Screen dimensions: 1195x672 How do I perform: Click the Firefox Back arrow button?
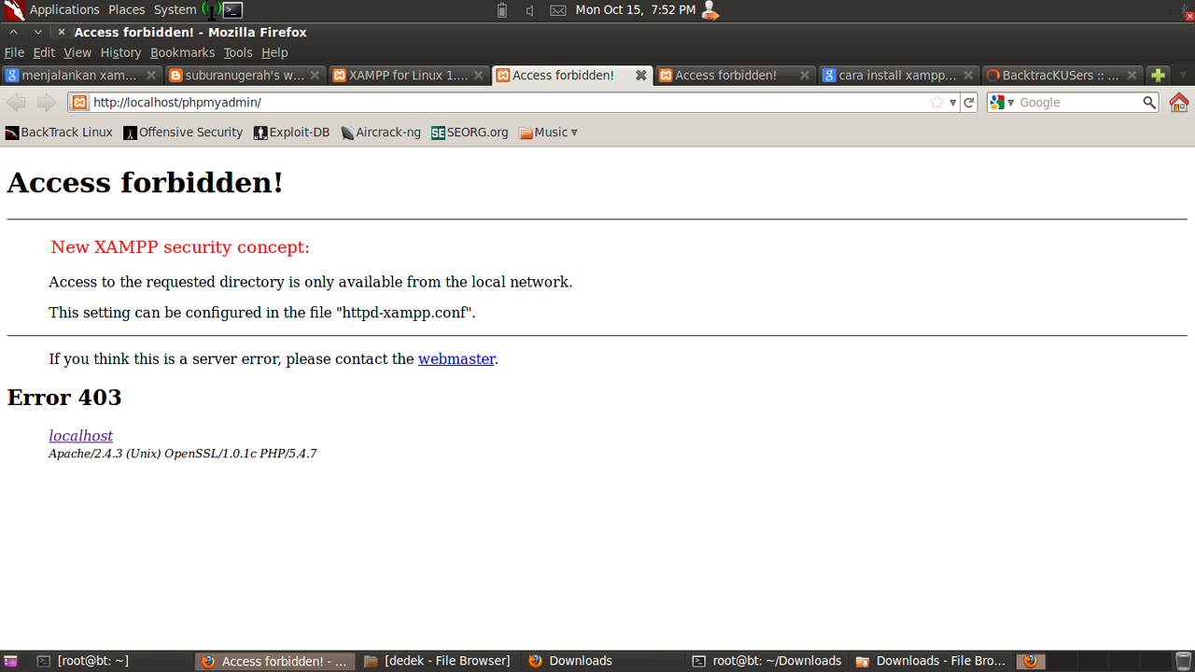pos(16,103)
